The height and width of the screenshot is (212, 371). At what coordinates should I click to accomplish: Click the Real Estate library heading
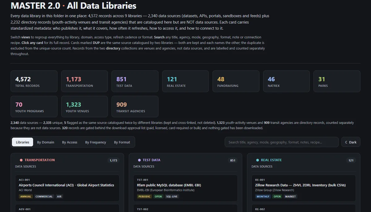pyautogui.click(x=271, y=160)
